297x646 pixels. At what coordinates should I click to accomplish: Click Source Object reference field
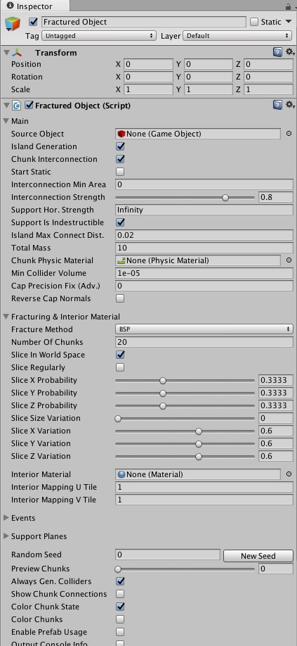pos(198,134)
